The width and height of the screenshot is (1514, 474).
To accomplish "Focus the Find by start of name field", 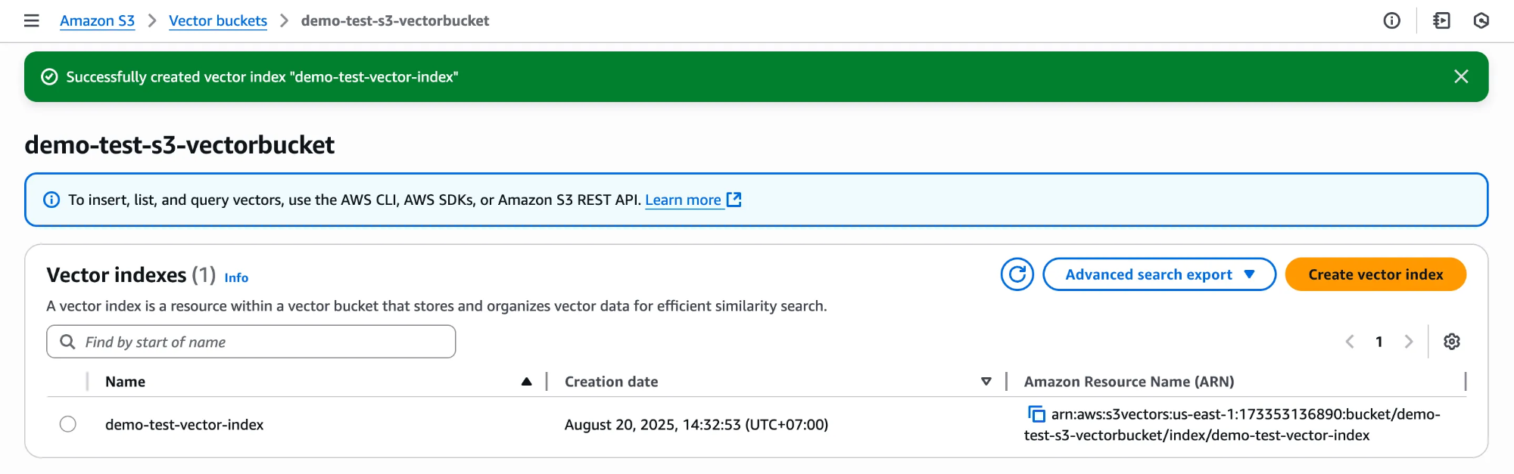I will (251, 342).
